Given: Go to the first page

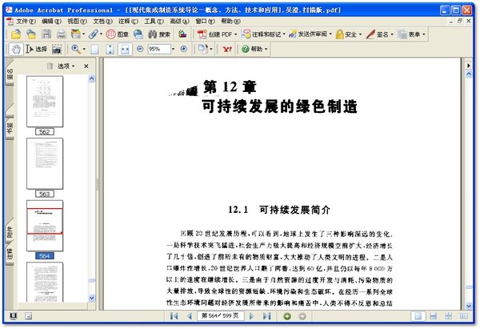Looking at the screenshot, I should (174, 316).
